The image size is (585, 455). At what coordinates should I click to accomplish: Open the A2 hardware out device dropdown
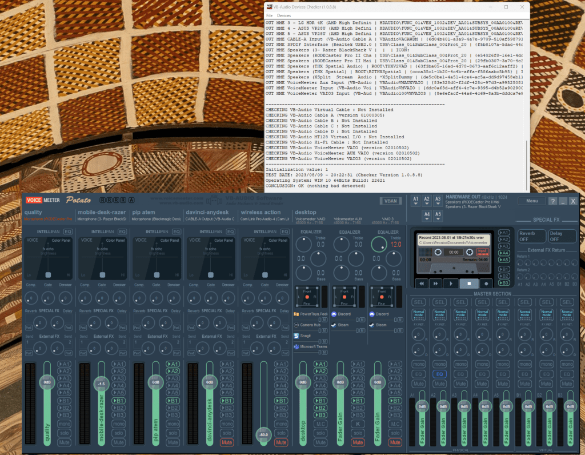click(427, 201)
